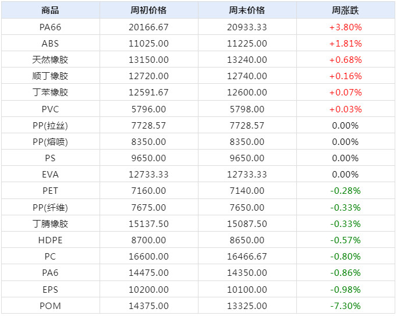The width and height of the screenshot is (397, 316).
Task: Click the PA6 week-start price 14475.00
Action: click(148, 274)
